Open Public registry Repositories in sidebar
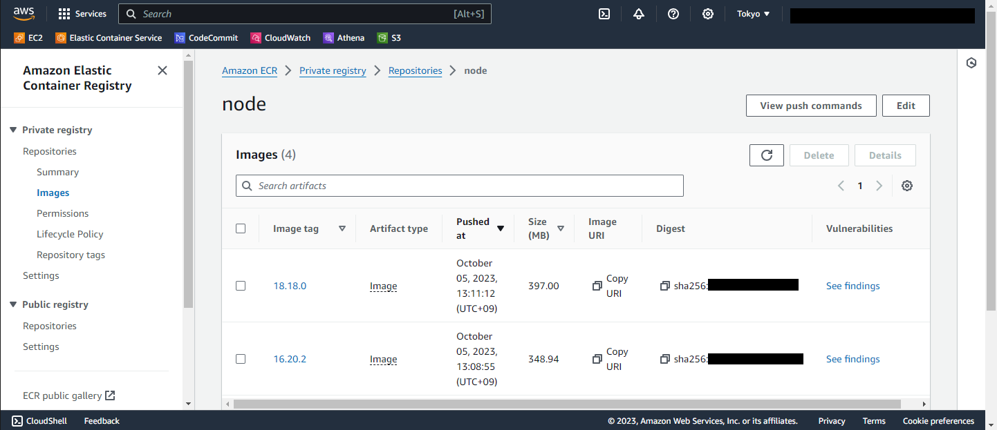Screen dimensions: 997x430 point(50,326)
